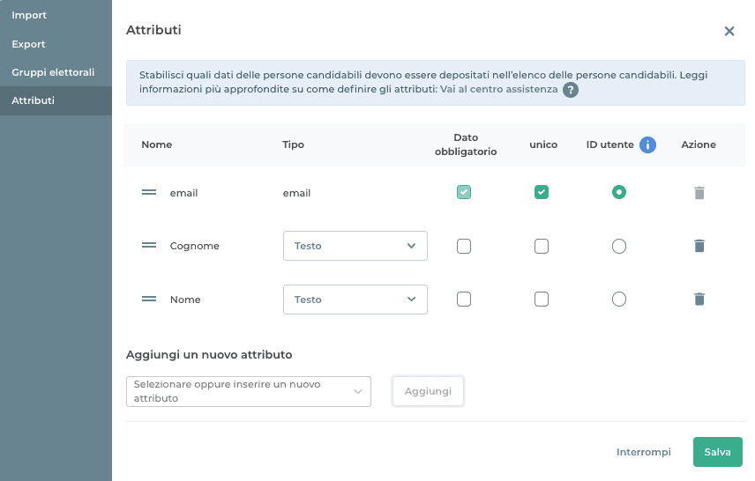This screenshot has height=481, width=755.
Task: Open the new attribute selection combo box
Action: click(x=248, y=391)
